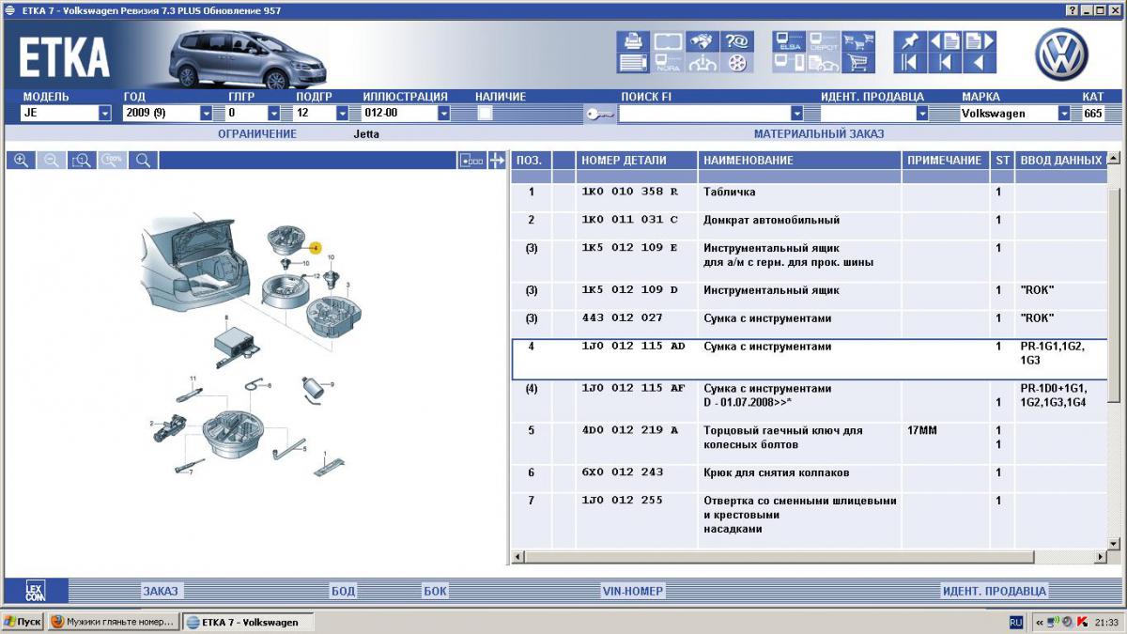Click the binoculars search icon
This screenshot has height=634, width=1127.
702,42
